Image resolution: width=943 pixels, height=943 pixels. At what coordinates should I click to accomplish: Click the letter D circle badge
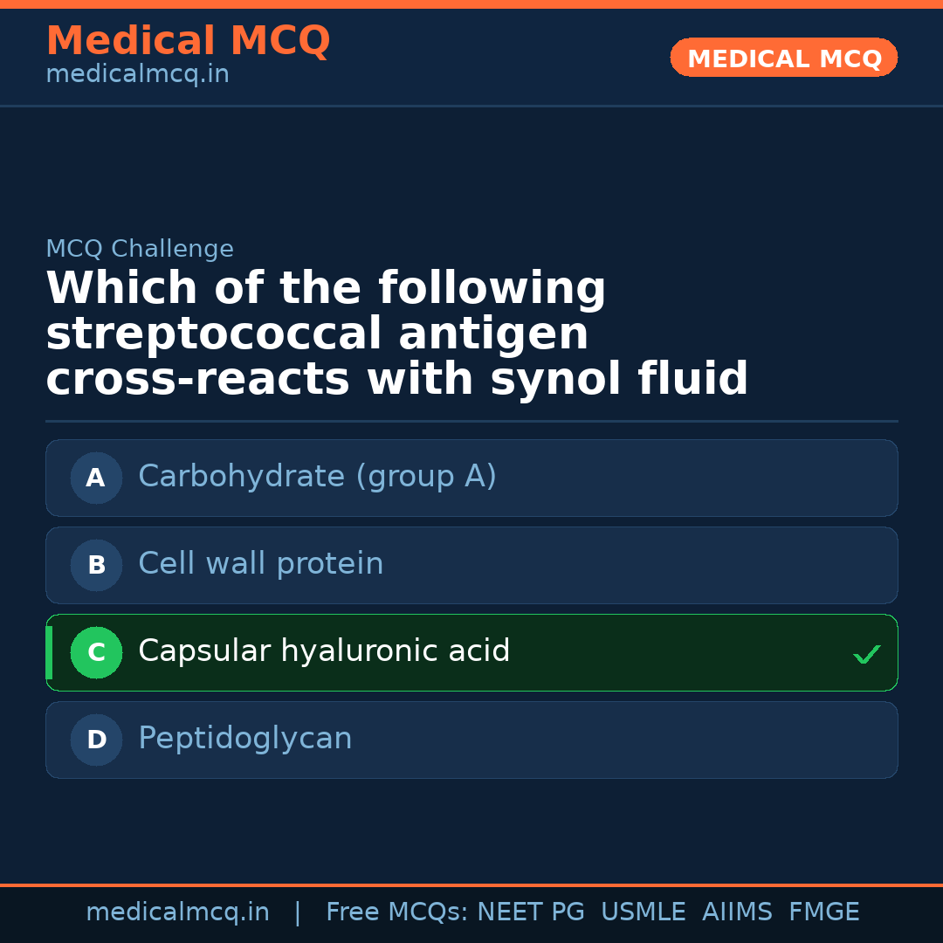click(96, 740)
